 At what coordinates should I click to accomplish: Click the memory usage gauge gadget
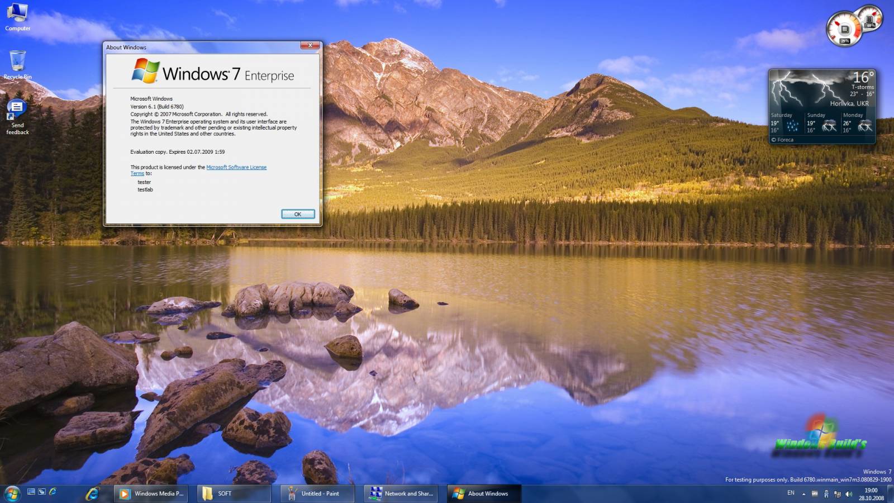pos(869,18)
